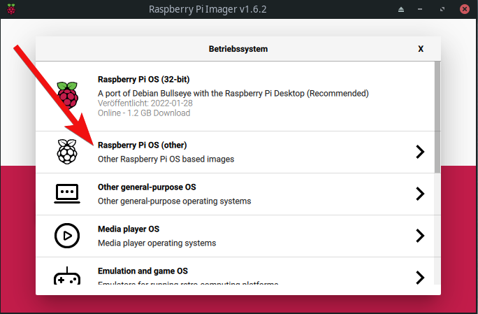Click 'Media player operating systems' description
Screen dimensions: 478x314
tap(157, 243)
